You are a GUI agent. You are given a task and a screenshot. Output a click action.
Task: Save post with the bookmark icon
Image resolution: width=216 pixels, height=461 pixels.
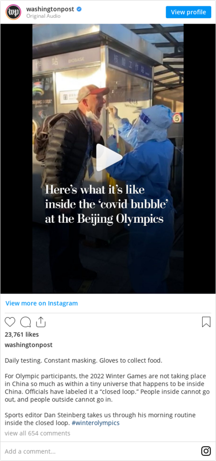tap(206, 322)
